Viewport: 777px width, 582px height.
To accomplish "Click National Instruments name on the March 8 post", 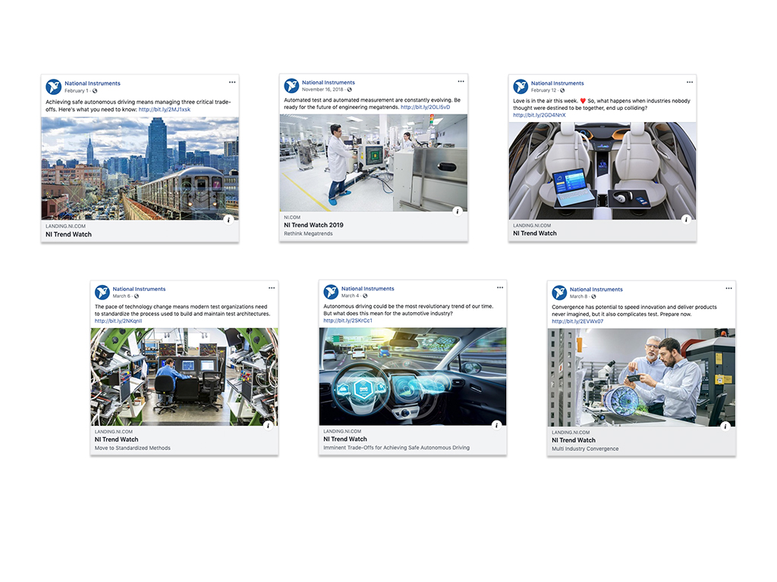I will (596, 289).
